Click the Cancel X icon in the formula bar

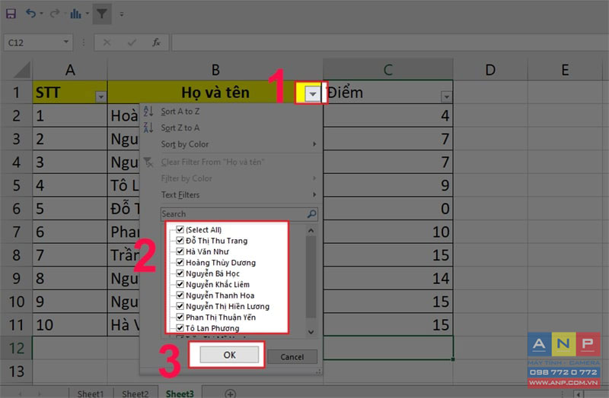(107, 43)
